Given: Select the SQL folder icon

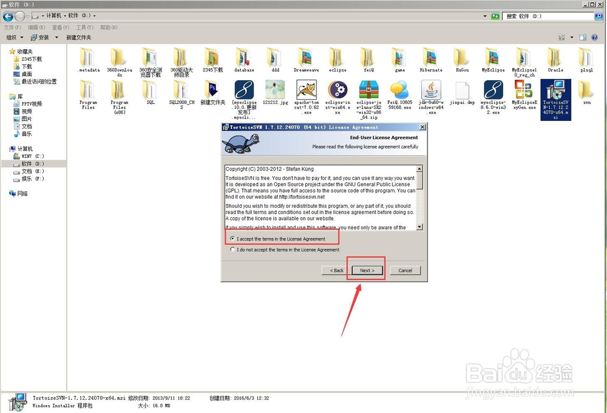Looking at the screenshot, I should pyautogui.click(x=151, y=89).
